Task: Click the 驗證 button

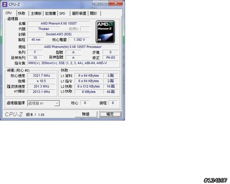Action: point(86,114)
